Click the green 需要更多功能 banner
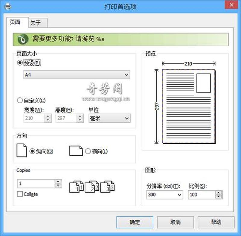This screenshot has width=241, height=236. click(121, 39)
